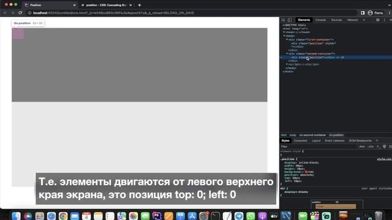Click the display: inline-block declaration
This screenshot has height=220, width=392.
point(301,163)
